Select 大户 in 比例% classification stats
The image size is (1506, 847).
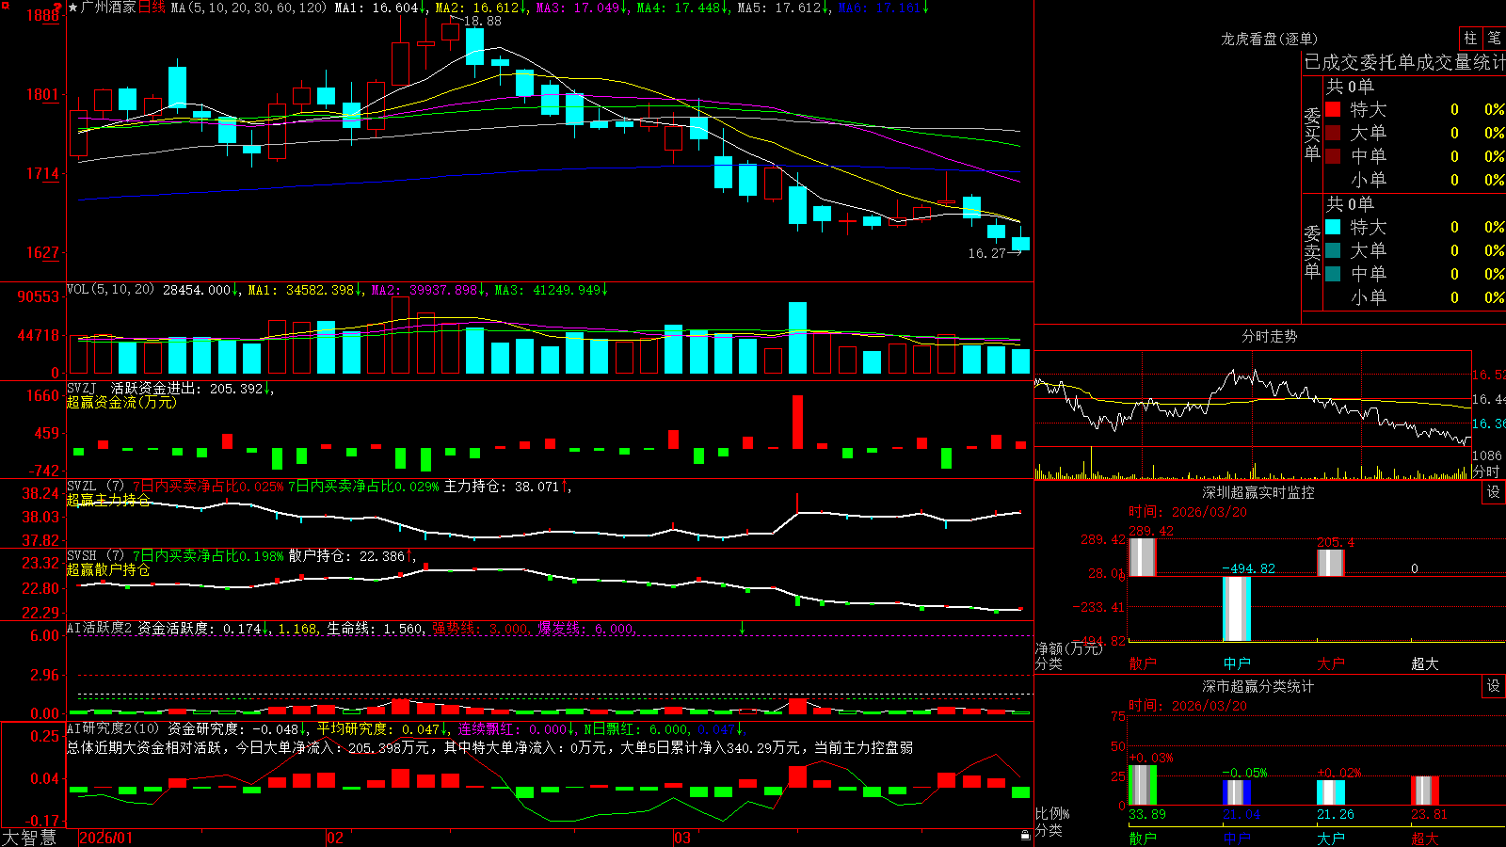coord(1331,838)
